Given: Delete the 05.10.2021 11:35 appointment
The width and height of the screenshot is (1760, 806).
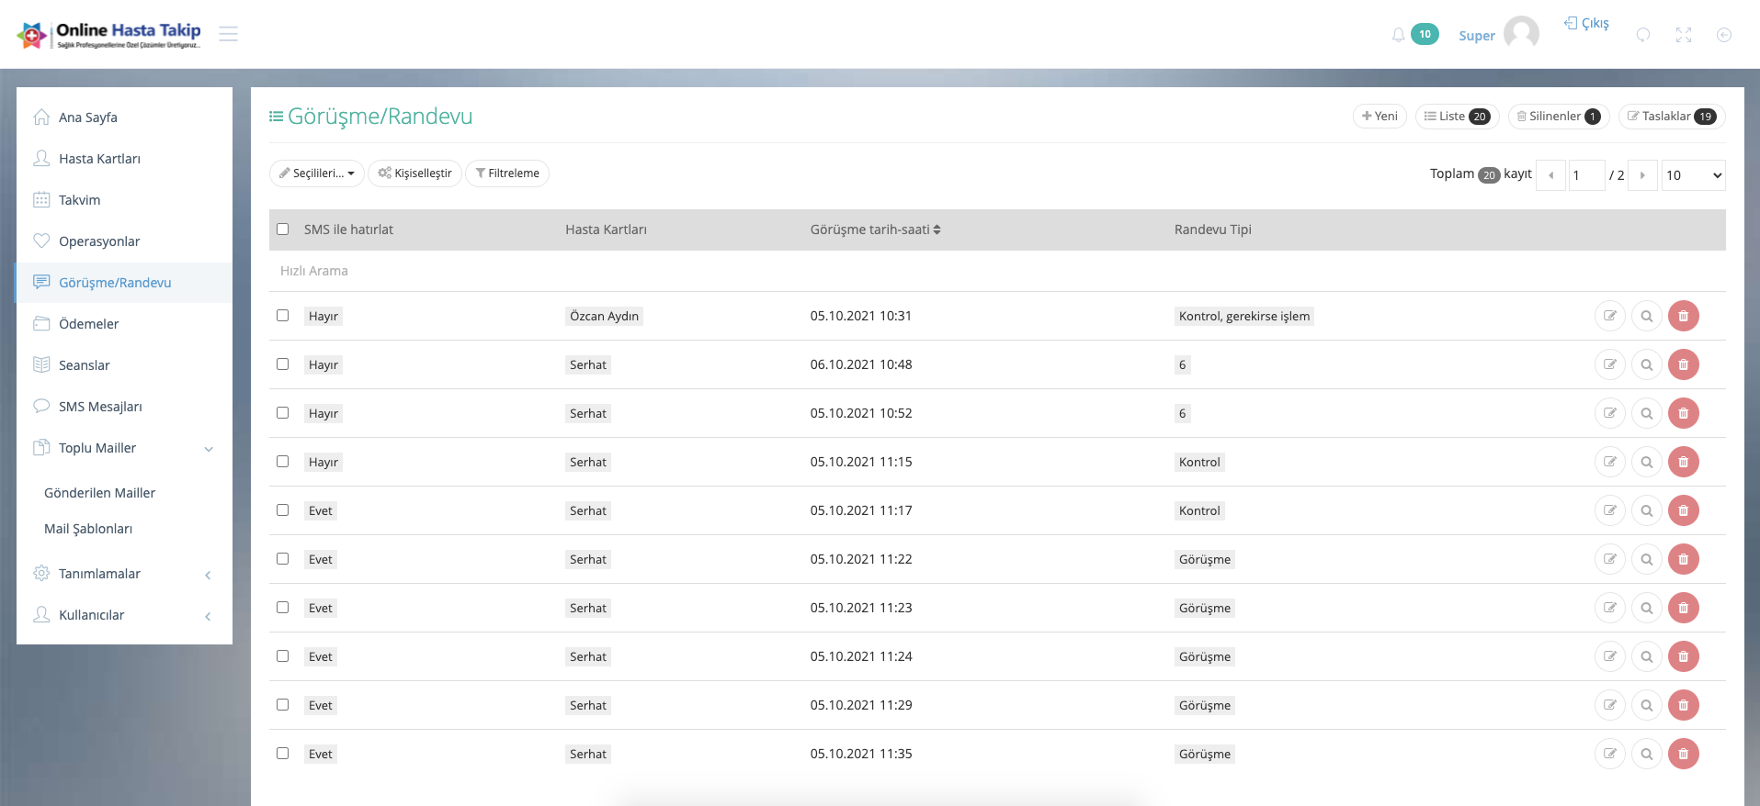Looking at the screenshot, I should (1683, 754).
